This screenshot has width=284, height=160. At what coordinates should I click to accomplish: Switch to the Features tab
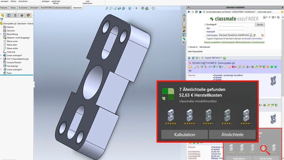4,7
